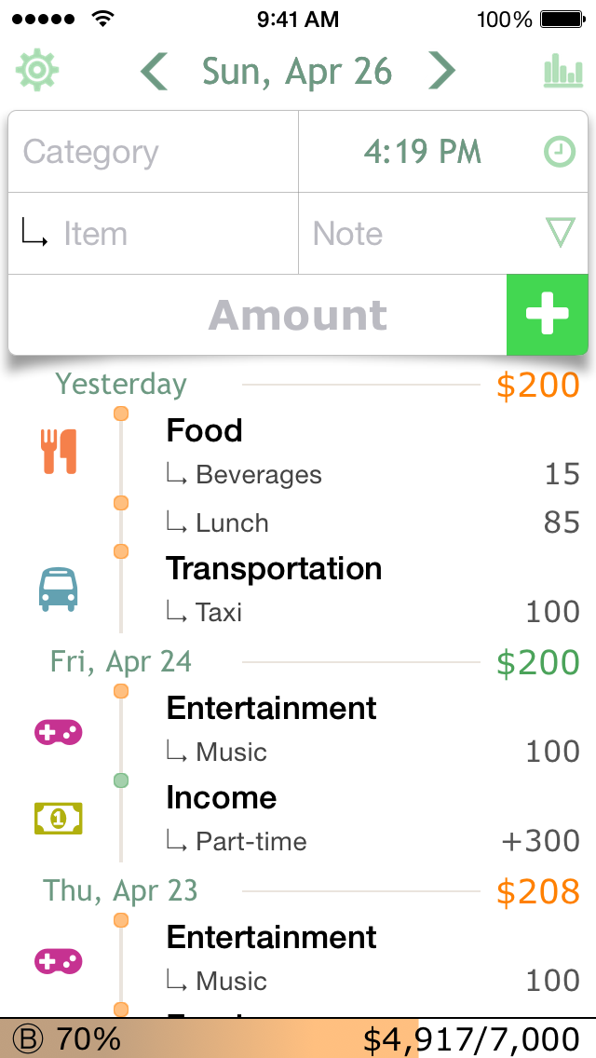Go to the previous day arrow

[x=155, y=72]
